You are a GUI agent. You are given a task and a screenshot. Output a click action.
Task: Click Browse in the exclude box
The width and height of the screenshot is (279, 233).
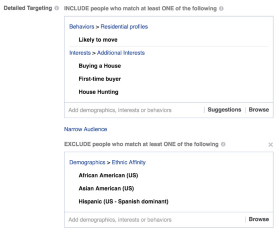click(259, 219)
